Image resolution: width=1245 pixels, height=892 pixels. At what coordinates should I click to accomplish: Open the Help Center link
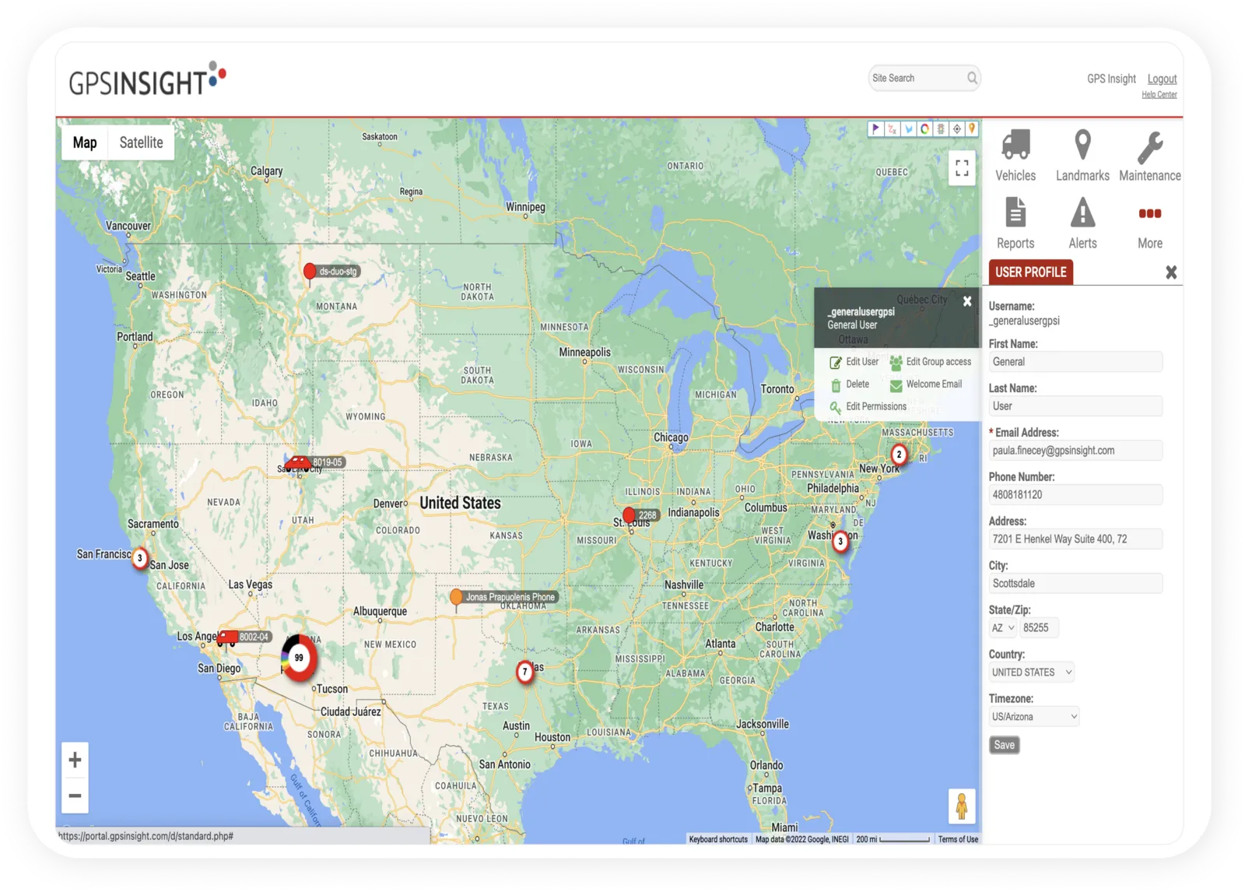click(1159, 95)
